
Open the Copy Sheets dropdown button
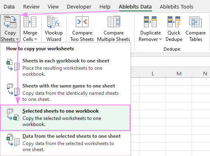10,28
